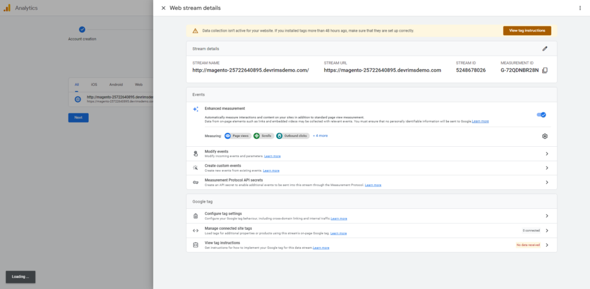Expand the Create custom events chevron
Viewport: 590px width, 289px height.
coord(547,168)
